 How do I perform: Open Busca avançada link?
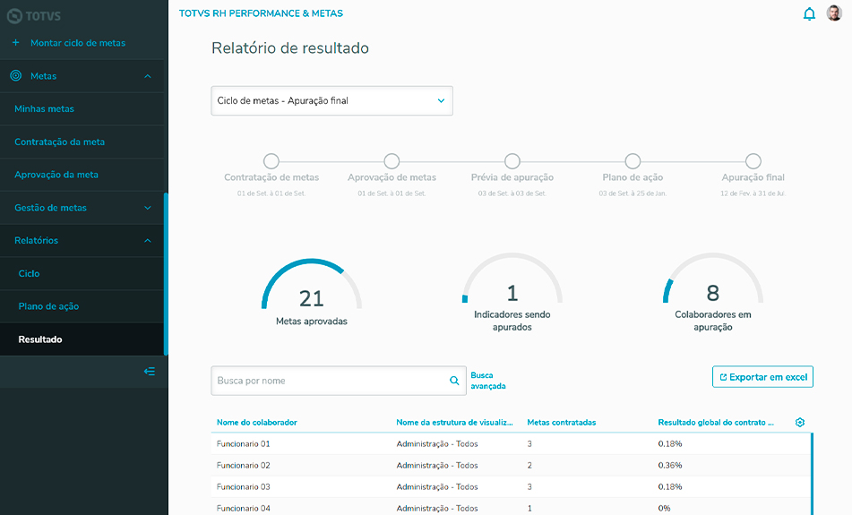(x=488, y=381)
